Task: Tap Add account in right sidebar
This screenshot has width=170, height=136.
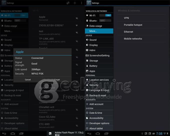Action: [x=99, y=104]
